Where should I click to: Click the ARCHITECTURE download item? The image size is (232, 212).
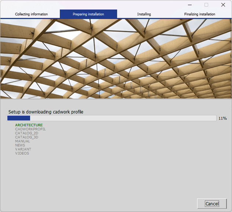point(29,125)
